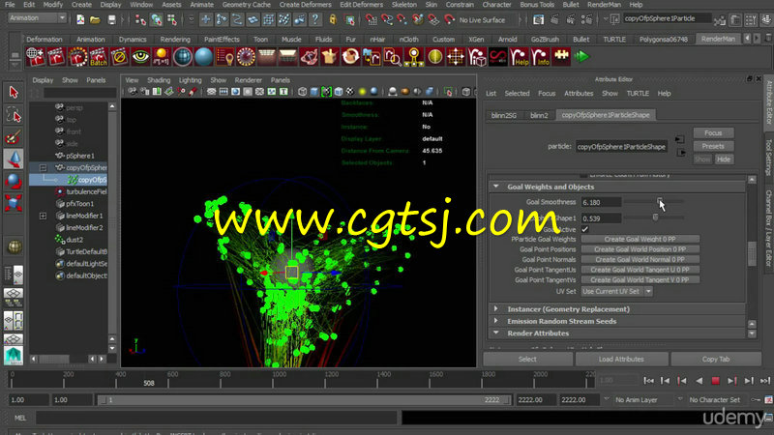Toggle the padlock selection lock icon

point(333,19)
